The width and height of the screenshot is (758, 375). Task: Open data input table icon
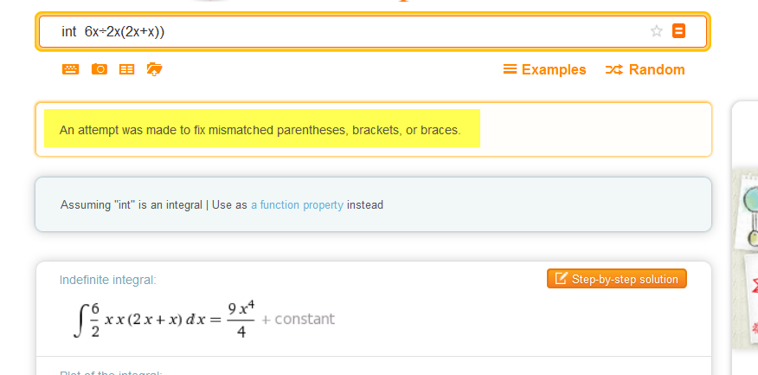tap(126, 69)
